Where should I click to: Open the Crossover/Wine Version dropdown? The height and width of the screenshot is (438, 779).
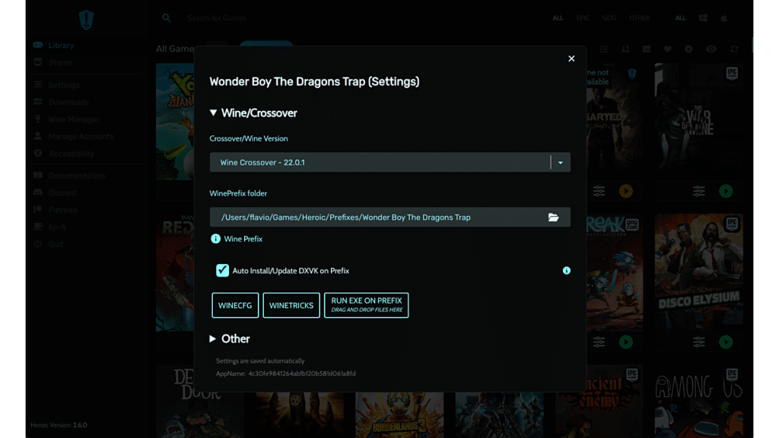tap(390, 163)
